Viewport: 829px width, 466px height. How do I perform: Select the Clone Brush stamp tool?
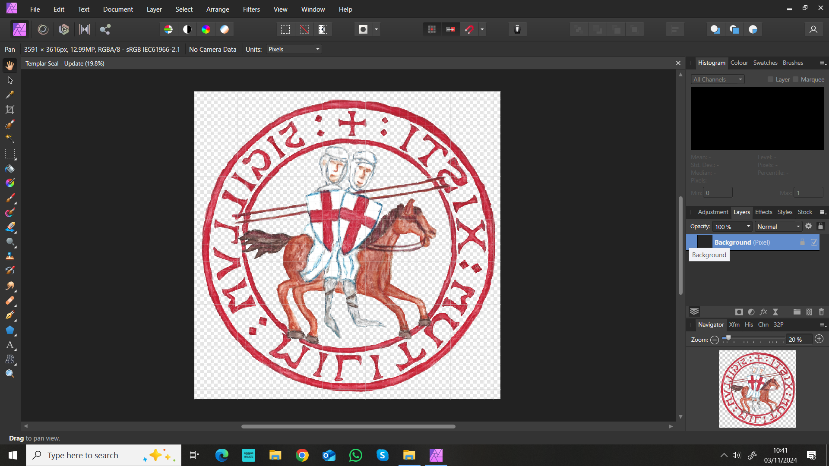click(x=10, y=256)
